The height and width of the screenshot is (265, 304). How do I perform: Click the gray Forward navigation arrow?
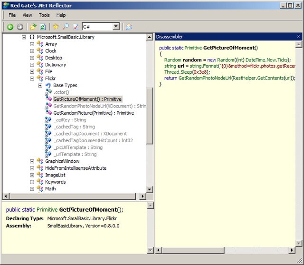[20, 27]
